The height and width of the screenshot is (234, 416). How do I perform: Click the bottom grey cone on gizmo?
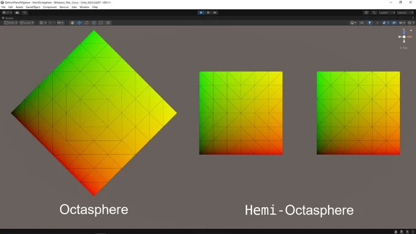click(404, 41)
